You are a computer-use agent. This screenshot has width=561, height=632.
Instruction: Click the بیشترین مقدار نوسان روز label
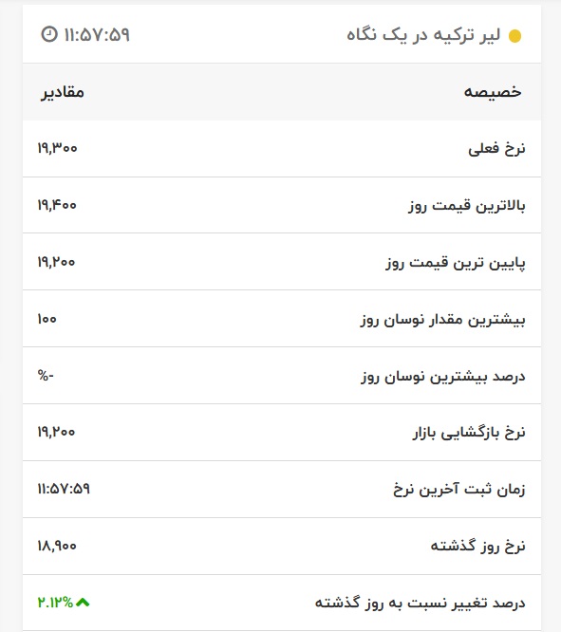[x=443, y=320]
